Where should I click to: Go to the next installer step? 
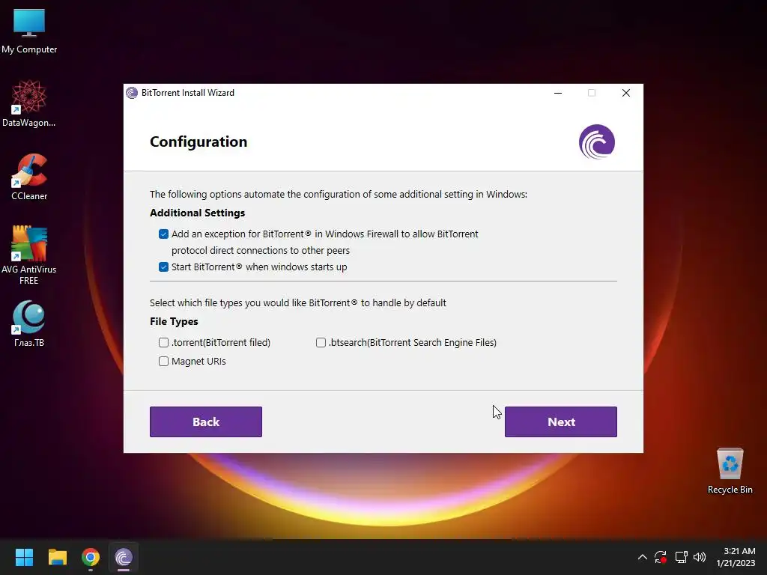[560, 422]
